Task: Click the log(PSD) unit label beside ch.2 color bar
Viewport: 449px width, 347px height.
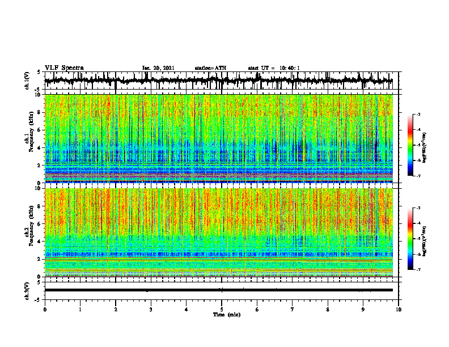Action: (x=425, y=241)
